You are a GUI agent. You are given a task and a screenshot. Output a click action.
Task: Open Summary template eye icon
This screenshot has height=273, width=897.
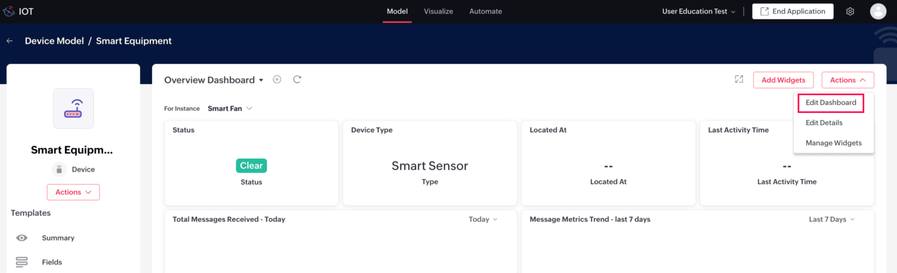coord(21,238)
